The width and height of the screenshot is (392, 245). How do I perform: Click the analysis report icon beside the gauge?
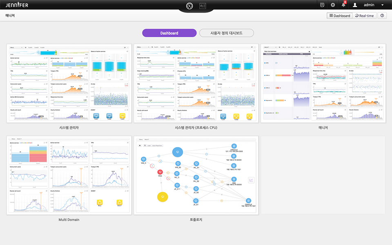202,5
